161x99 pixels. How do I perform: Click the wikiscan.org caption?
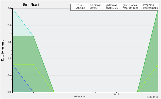pos(80,97)
